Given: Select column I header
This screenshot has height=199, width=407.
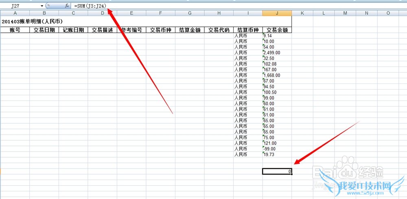Looking at the screenshot, I should (x=248, y=13).
